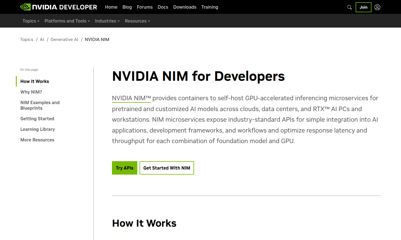The height and width of the screenshot is (240, 401).
Task: Jump to Why NIM? in sidebar
Action: click(31, 92)
